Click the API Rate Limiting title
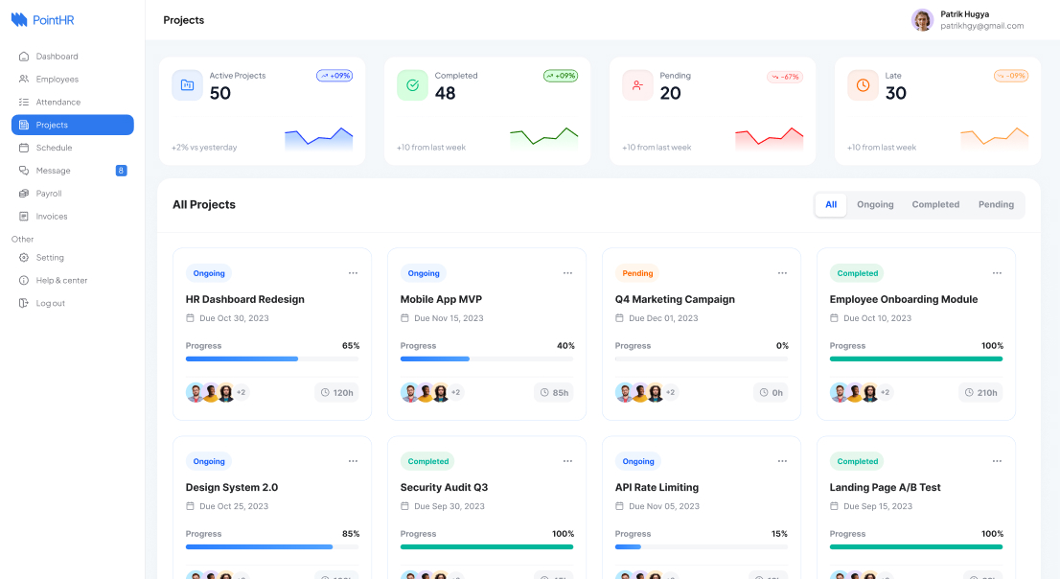The width and height of the screenshot is (1060, 579). coord(657,487)
